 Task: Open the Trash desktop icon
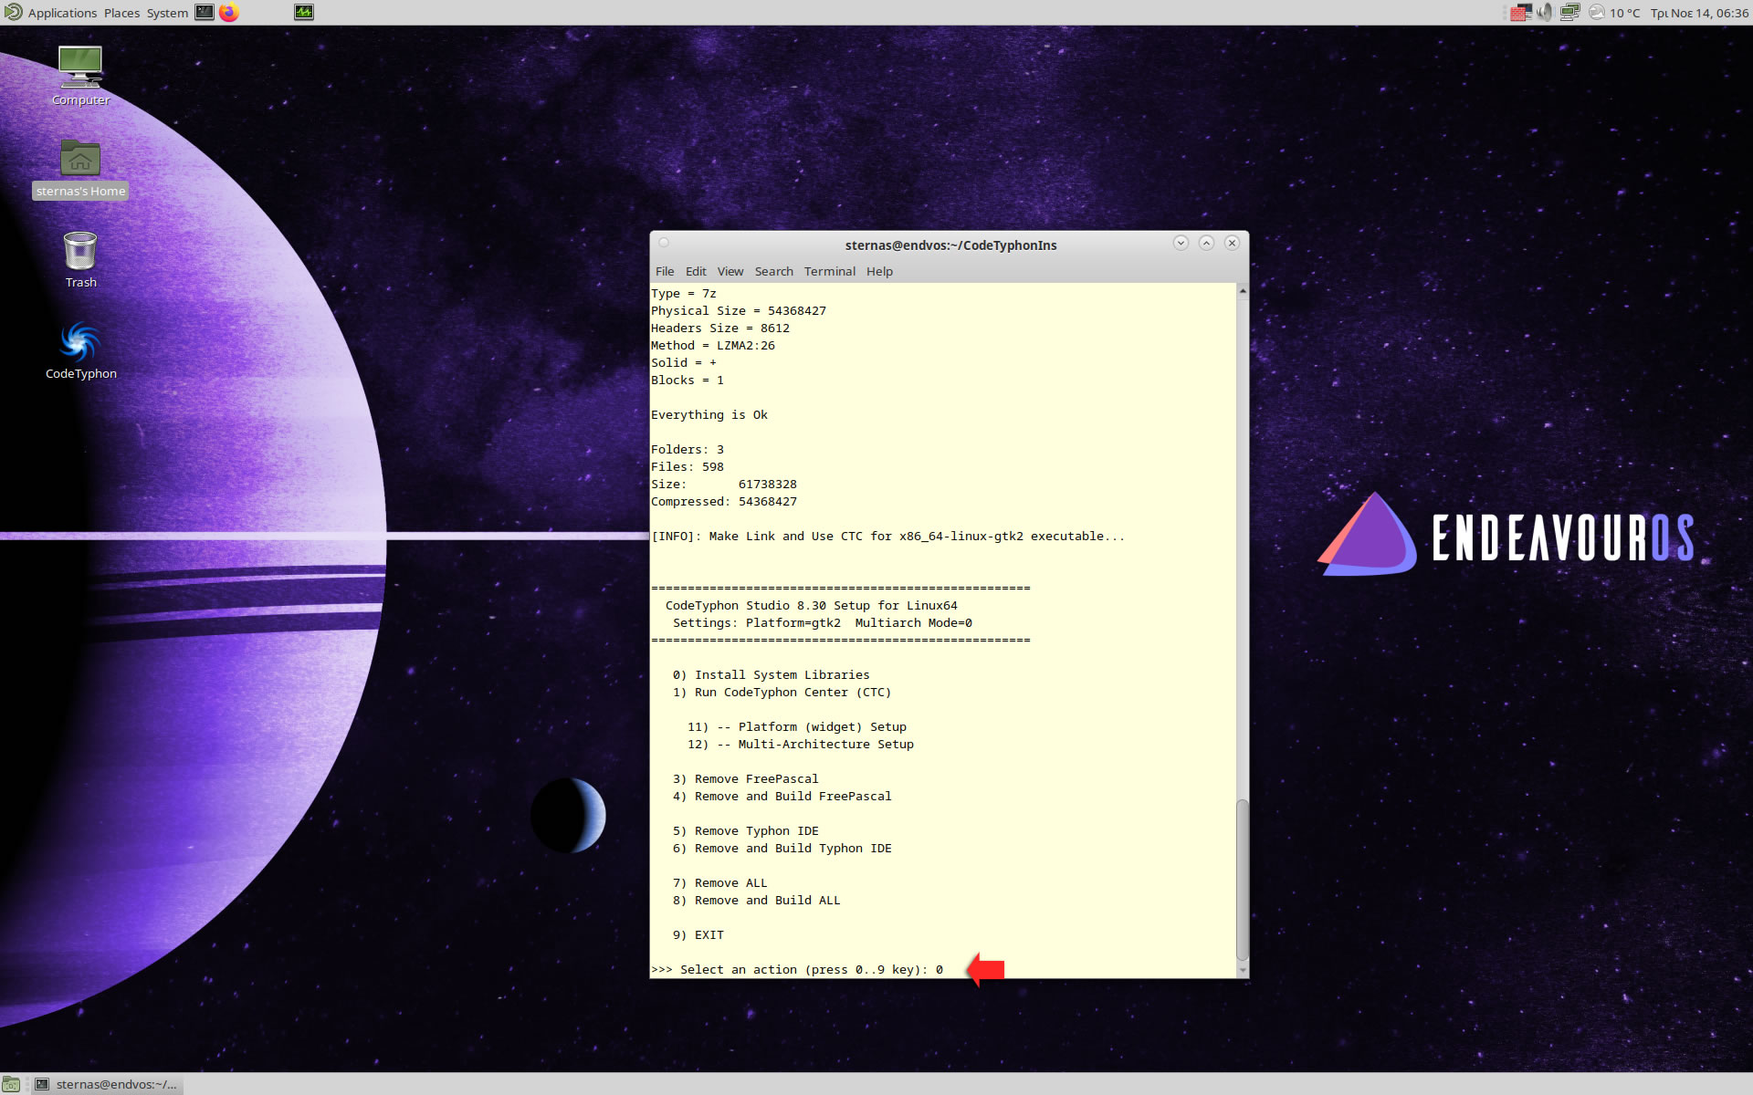coord(80,259)
